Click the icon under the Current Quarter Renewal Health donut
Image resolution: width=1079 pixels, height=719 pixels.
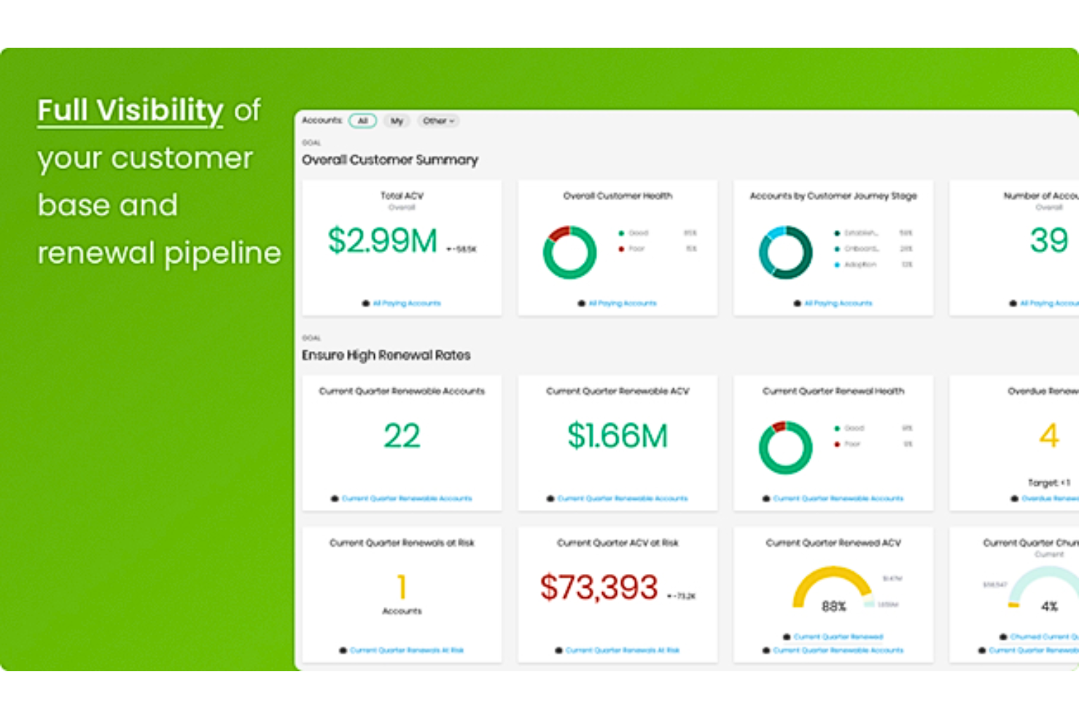click(766, 498)
